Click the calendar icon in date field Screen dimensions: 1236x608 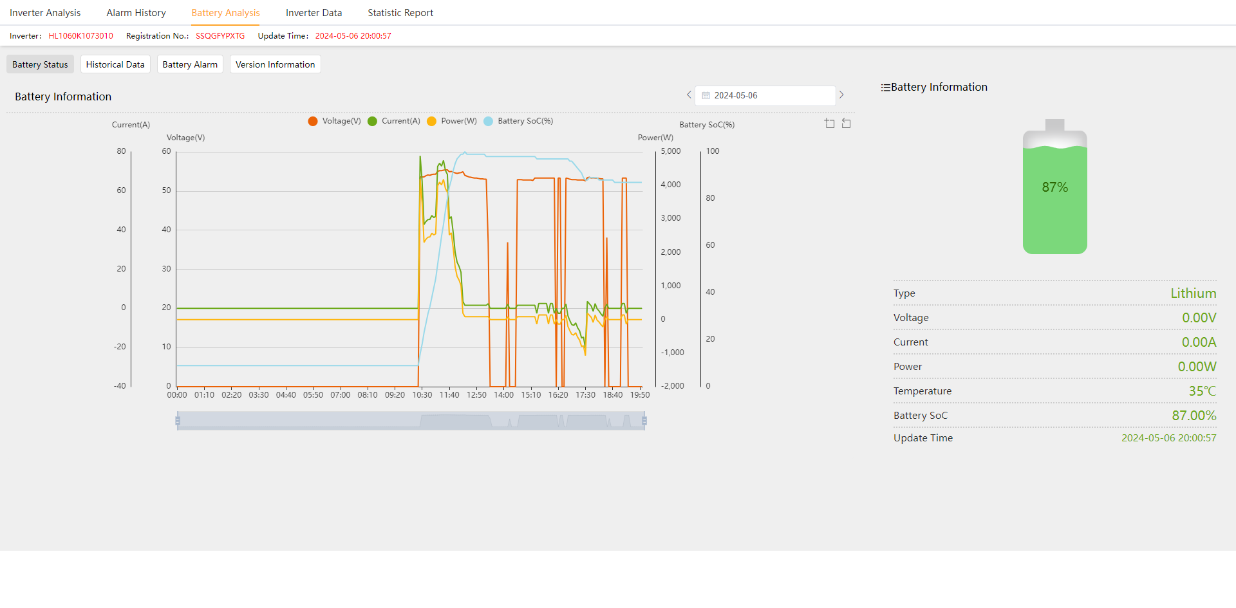coord(706,96)
